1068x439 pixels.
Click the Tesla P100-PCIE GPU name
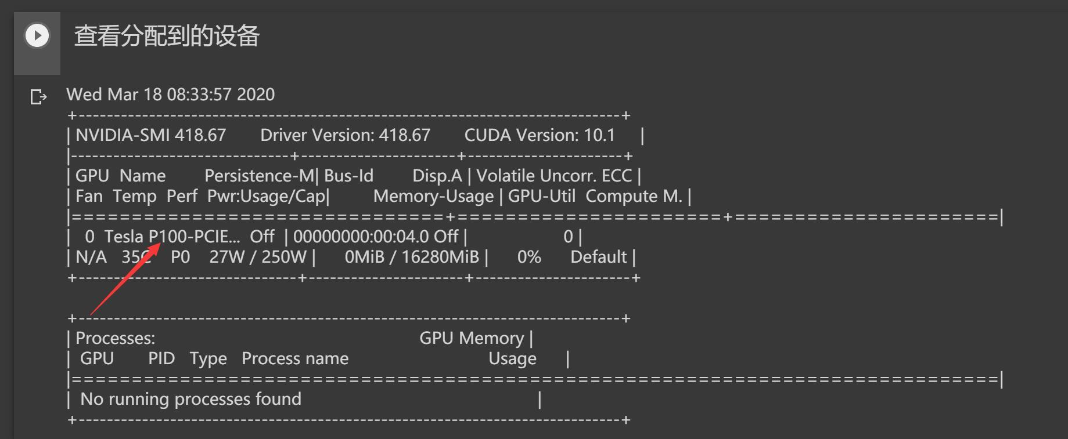[x=172, y=237]
